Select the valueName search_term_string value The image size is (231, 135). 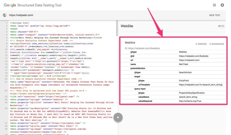188,97
